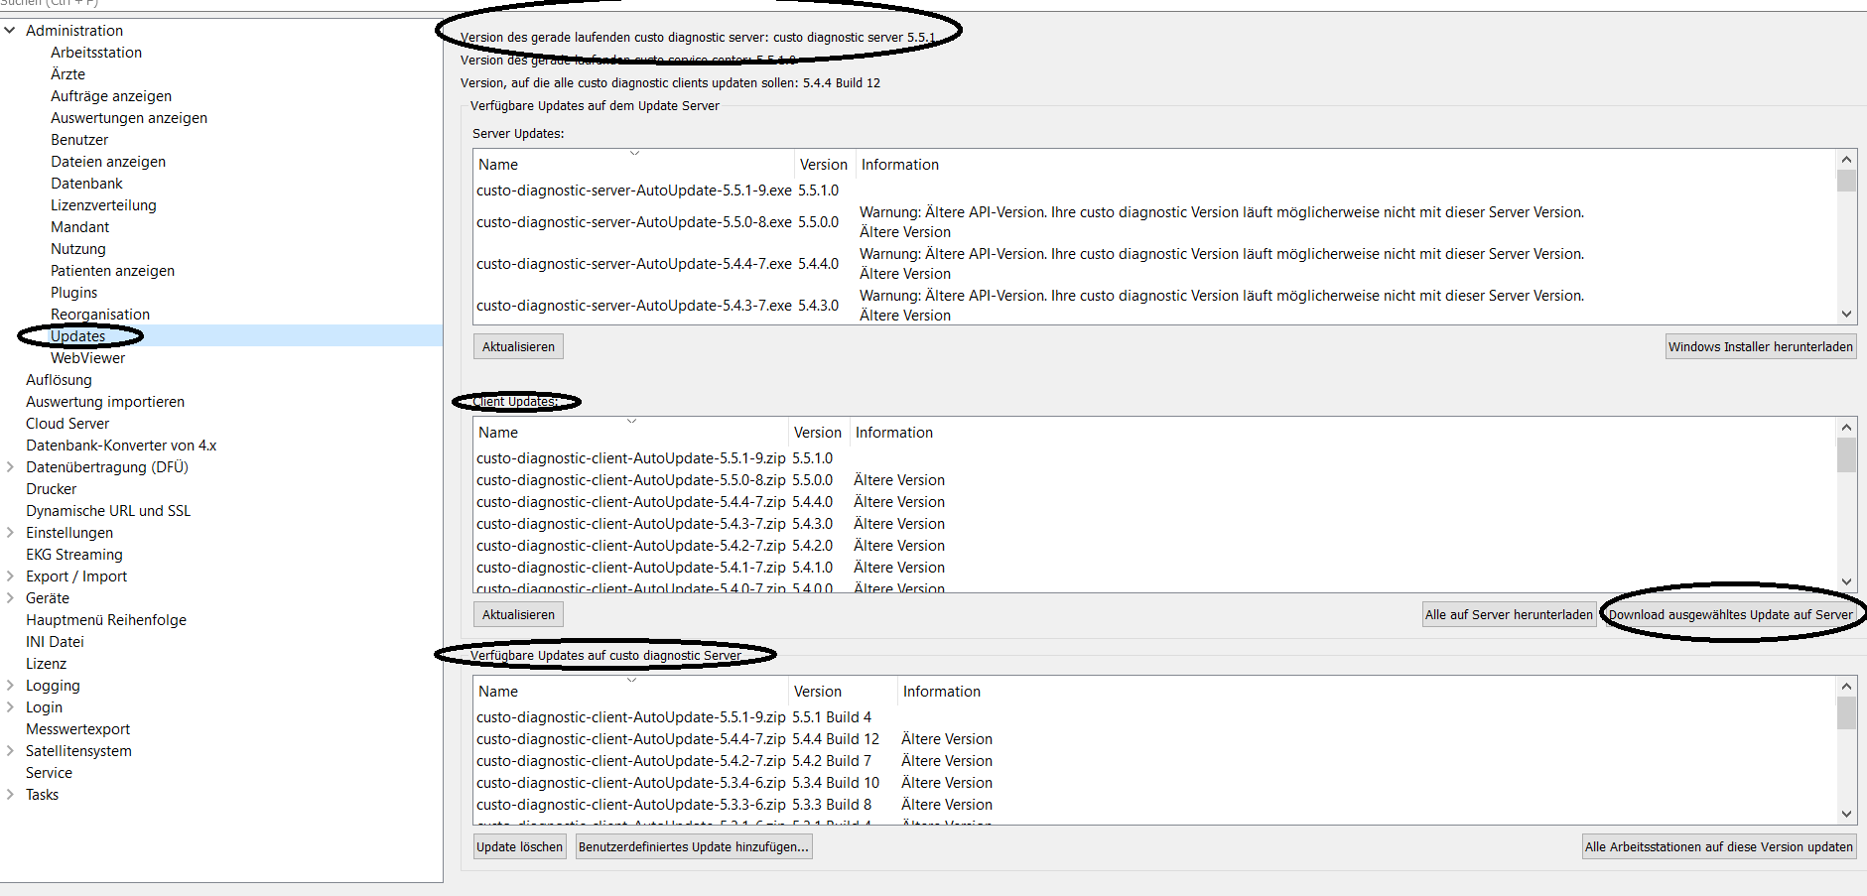Select Updates in the tree
Image resolution: width=1867 pixels, height=896 pixels.
pyautogui.click(x=77, y=336)
